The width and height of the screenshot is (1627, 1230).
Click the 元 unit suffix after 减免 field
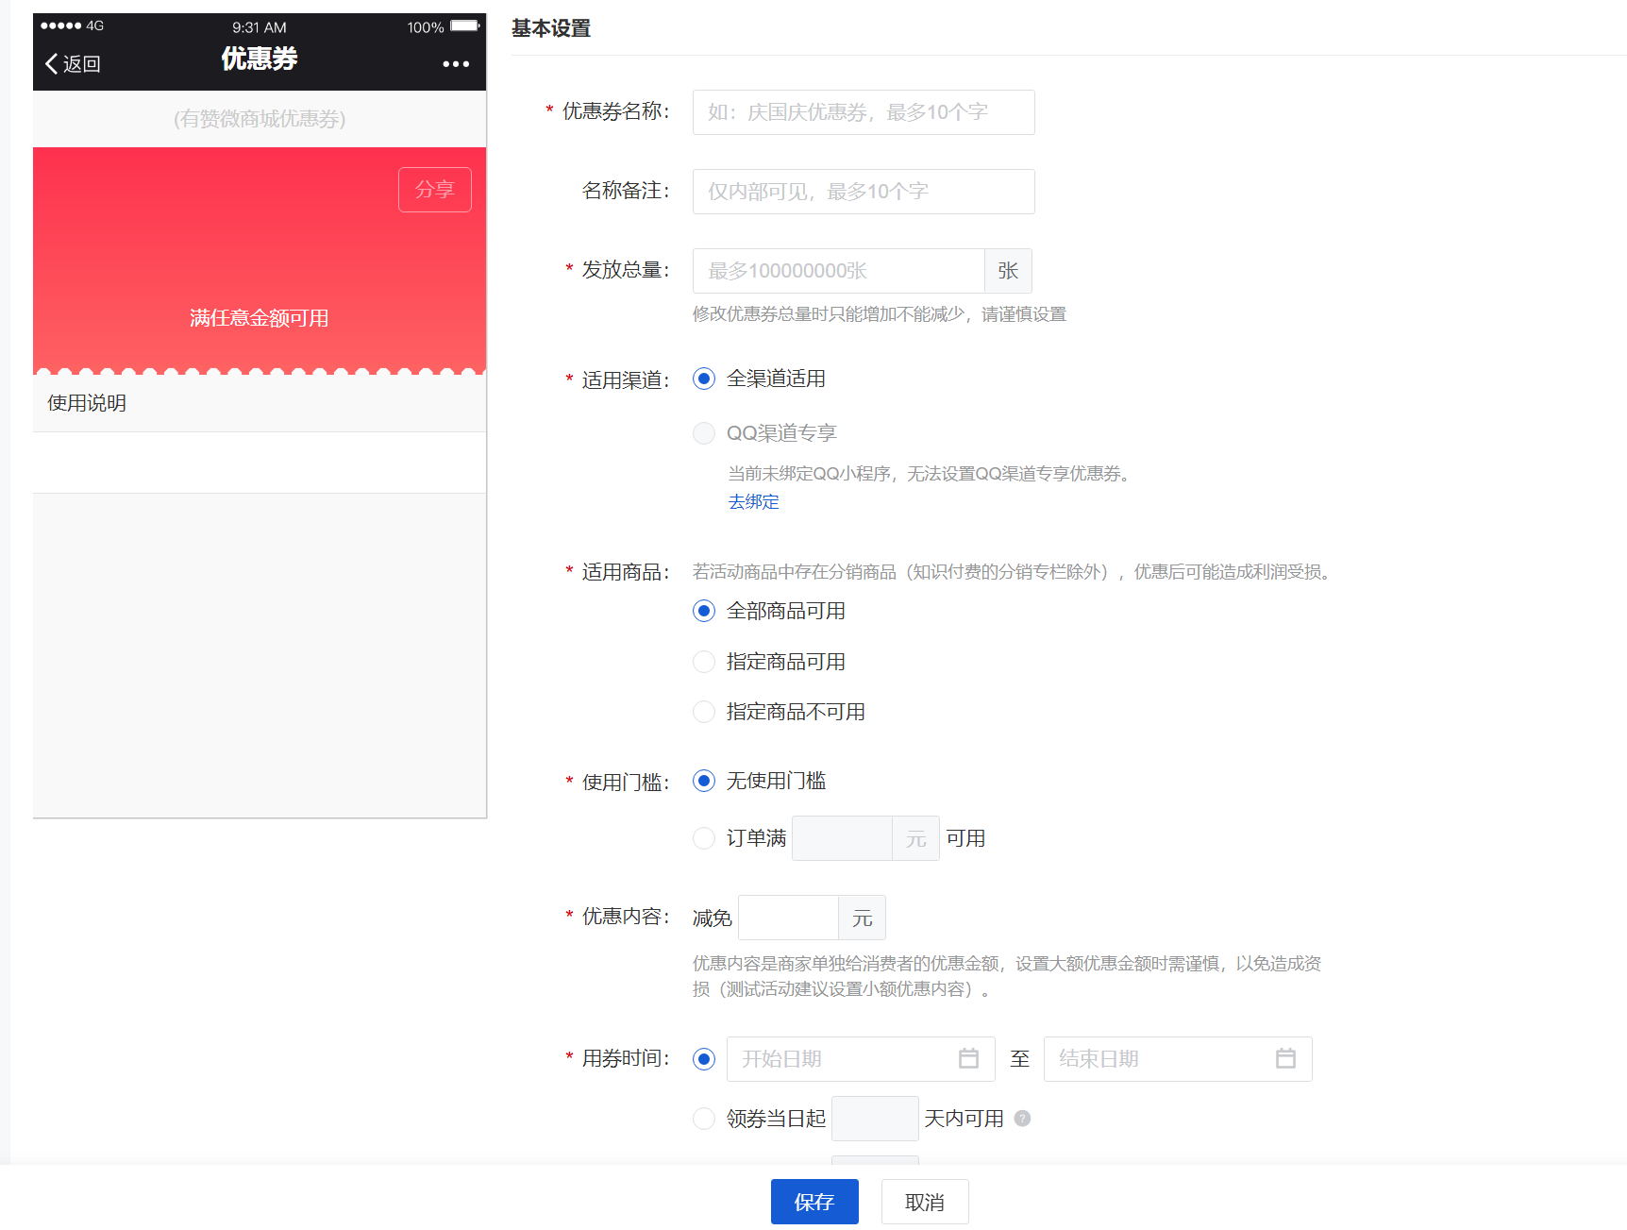(862, 918)
